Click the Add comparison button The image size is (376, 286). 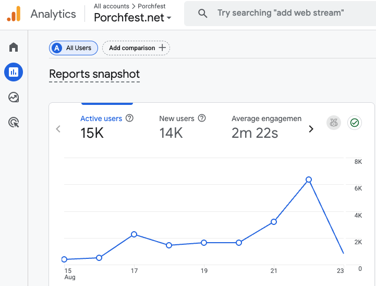coord(136,48)
